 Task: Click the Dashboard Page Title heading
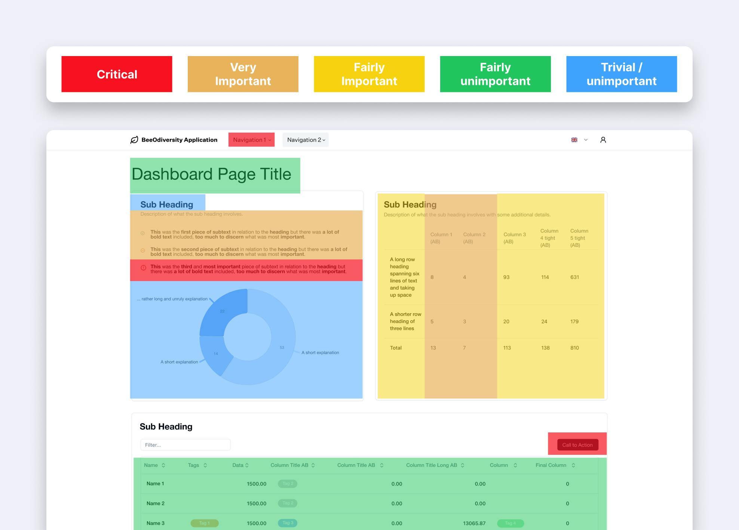[211, 174]
